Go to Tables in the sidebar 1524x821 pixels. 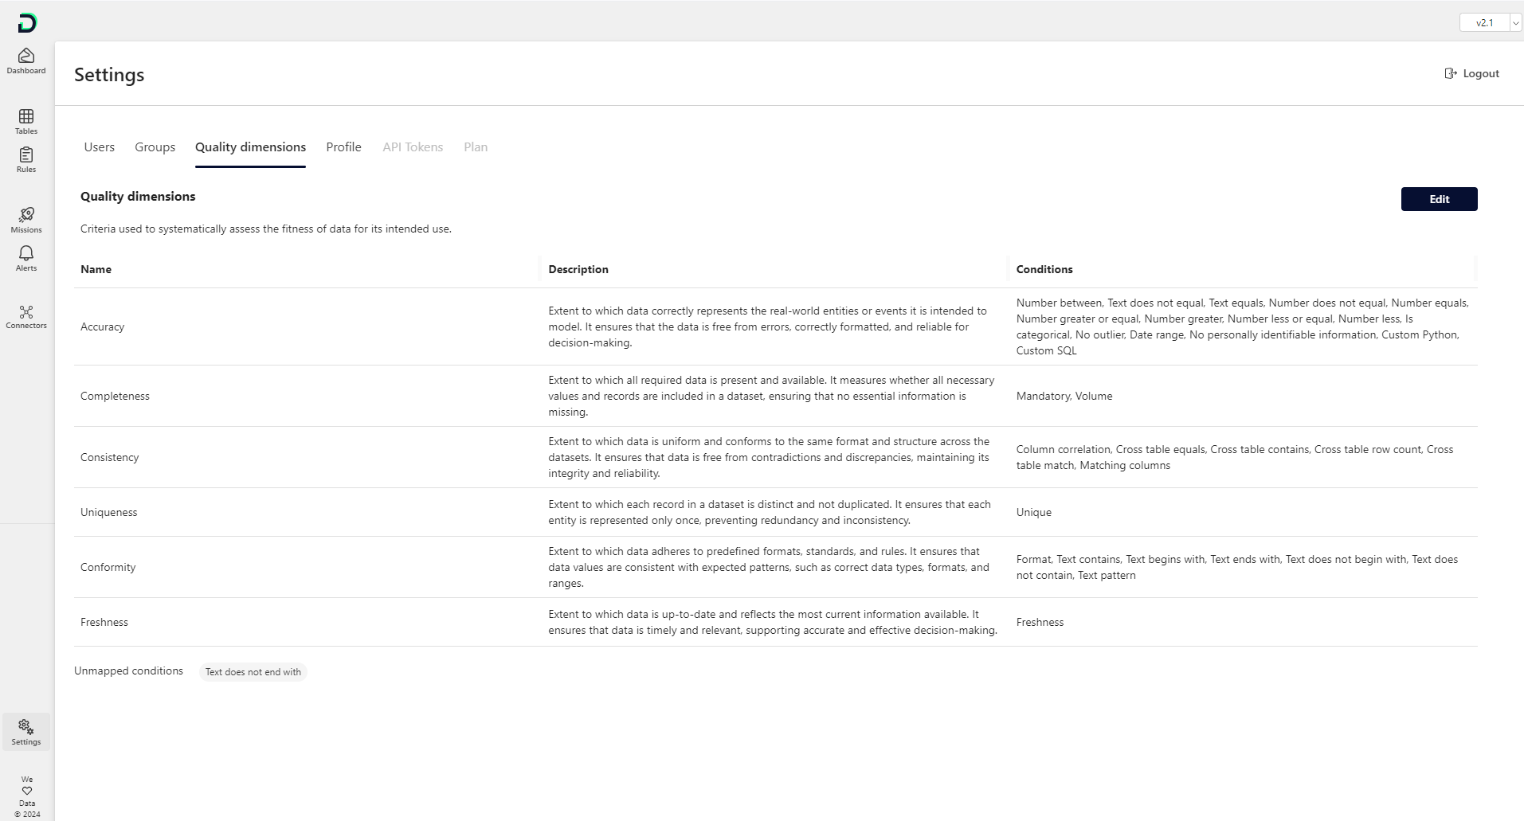[26, 117]
